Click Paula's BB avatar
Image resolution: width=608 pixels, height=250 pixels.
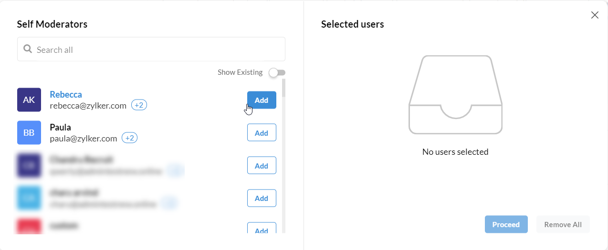coord(29,133)
